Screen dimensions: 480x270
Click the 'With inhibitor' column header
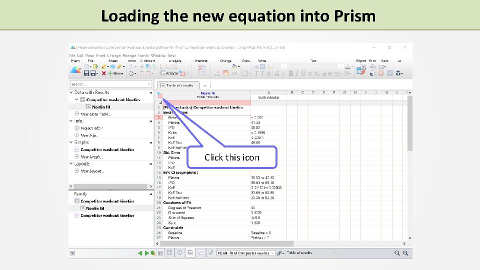pos(268,97)
